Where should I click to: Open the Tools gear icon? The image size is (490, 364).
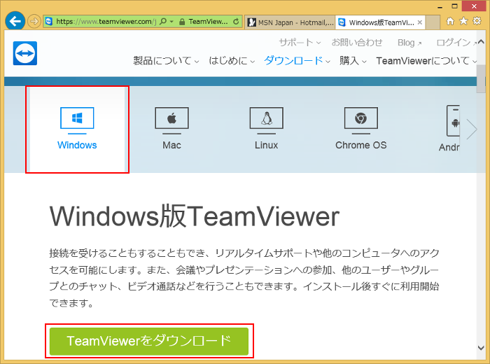477,21
